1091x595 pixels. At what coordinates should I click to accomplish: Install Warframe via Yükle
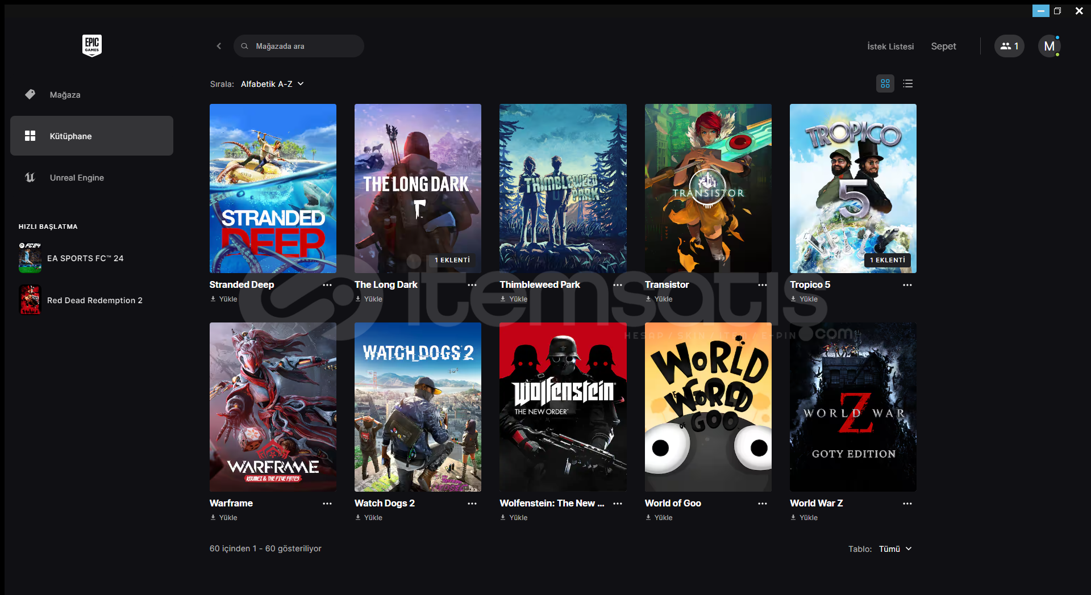click(x=224, y=518)
